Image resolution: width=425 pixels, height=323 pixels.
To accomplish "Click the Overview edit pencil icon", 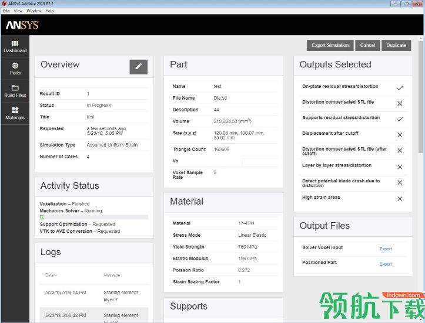I will click(139, 66).
